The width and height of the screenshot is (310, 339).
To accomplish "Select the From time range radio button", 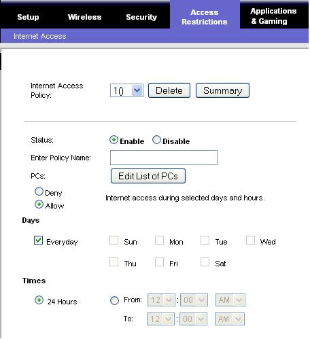I will (114, 300).
